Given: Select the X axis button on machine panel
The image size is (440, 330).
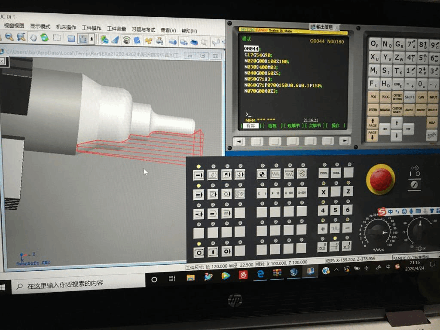Looking at the screenshot, I should (323, 192).
